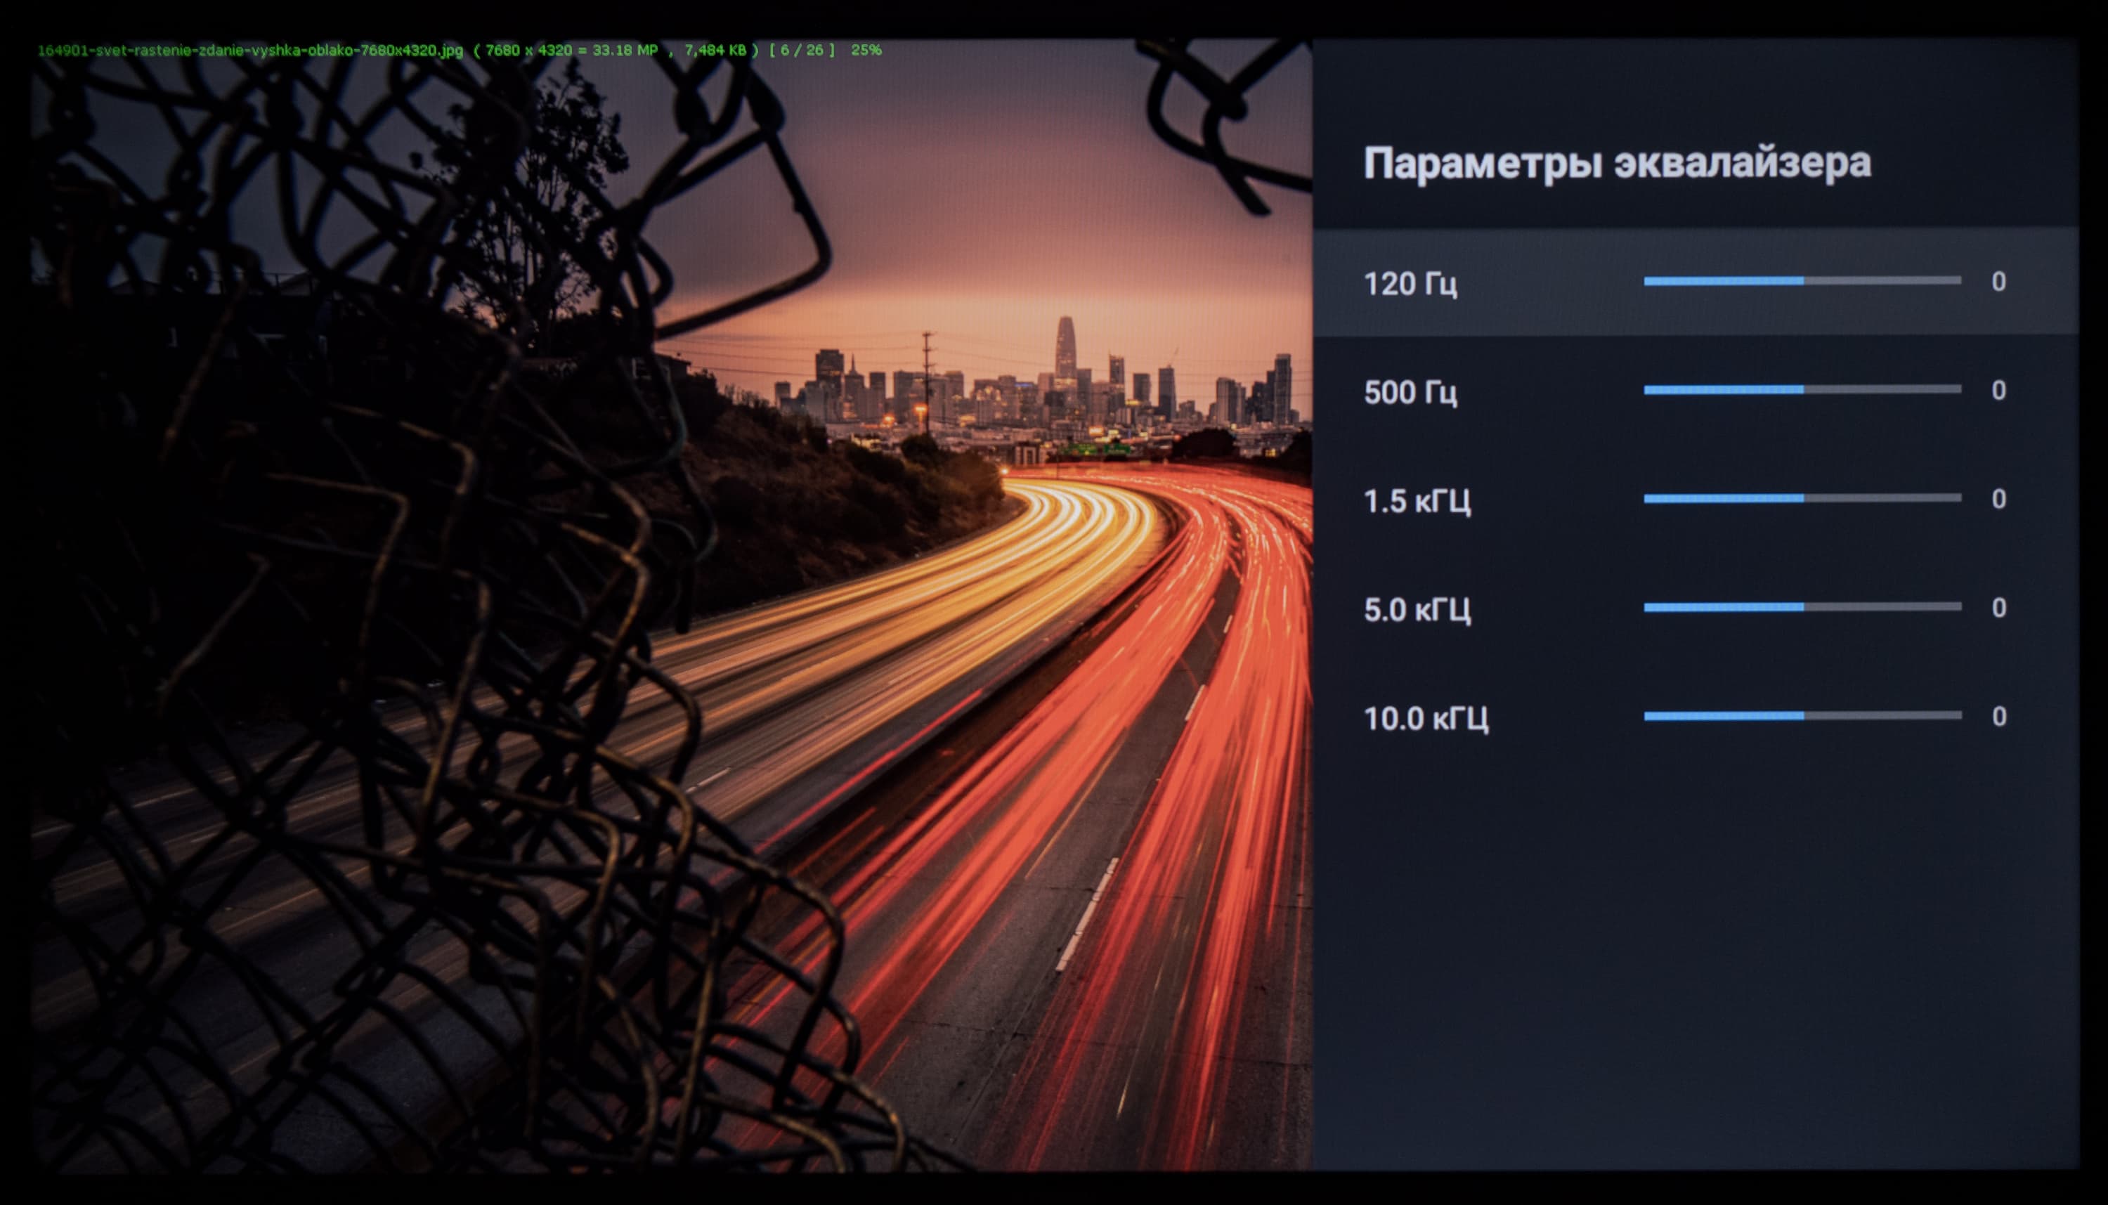Select the 1.5 кГц band label
This screenshot has width=2108, height=1205.
coord(1416,501)
